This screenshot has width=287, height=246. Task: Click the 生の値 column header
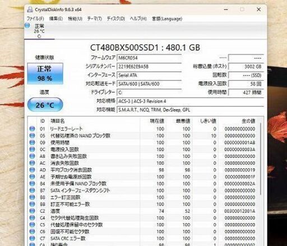tap(238, 121)
